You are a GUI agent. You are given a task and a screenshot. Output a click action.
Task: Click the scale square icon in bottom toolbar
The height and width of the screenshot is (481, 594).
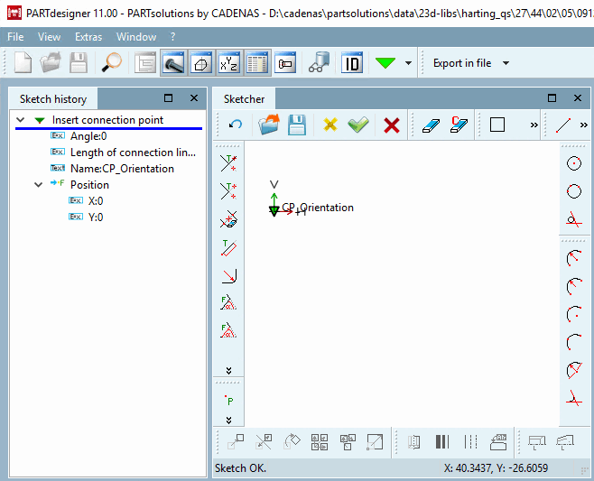coord(375,442)
